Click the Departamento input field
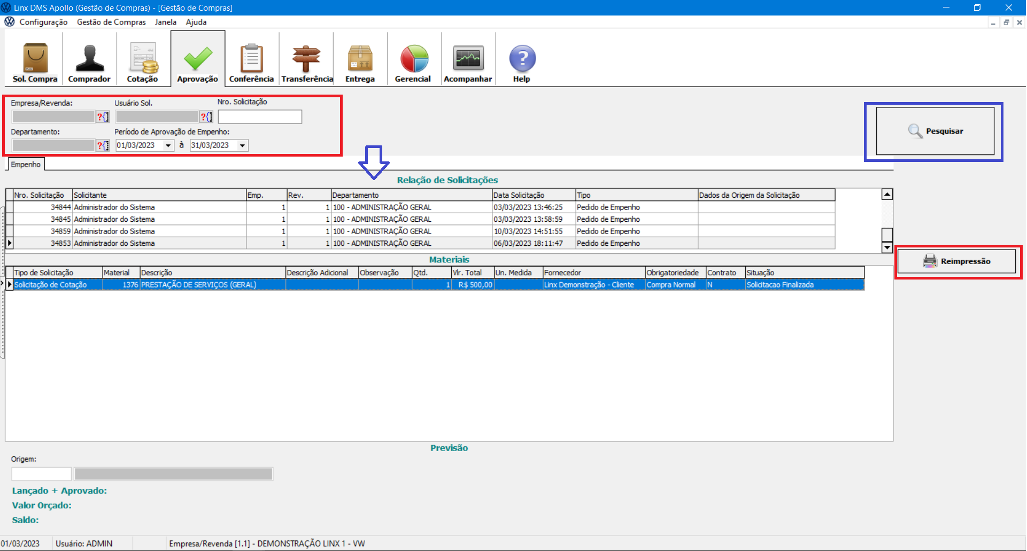The height and width of the screenshot is (551, 1027). [x=53, y=145]
